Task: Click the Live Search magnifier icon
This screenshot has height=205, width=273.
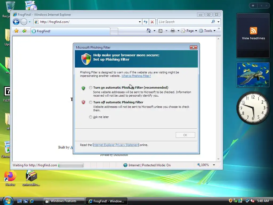Action: (213, 22)
